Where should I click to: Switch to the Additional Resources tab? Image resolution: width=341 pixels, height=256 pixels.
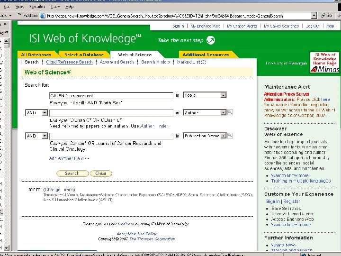[x=206, y=55]
